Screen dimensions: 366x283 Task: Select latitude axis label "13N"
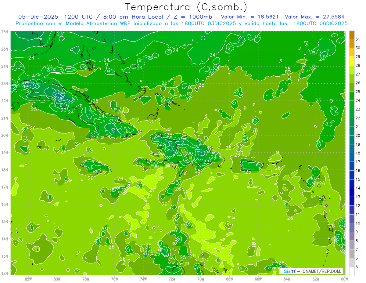pos(4,256)
